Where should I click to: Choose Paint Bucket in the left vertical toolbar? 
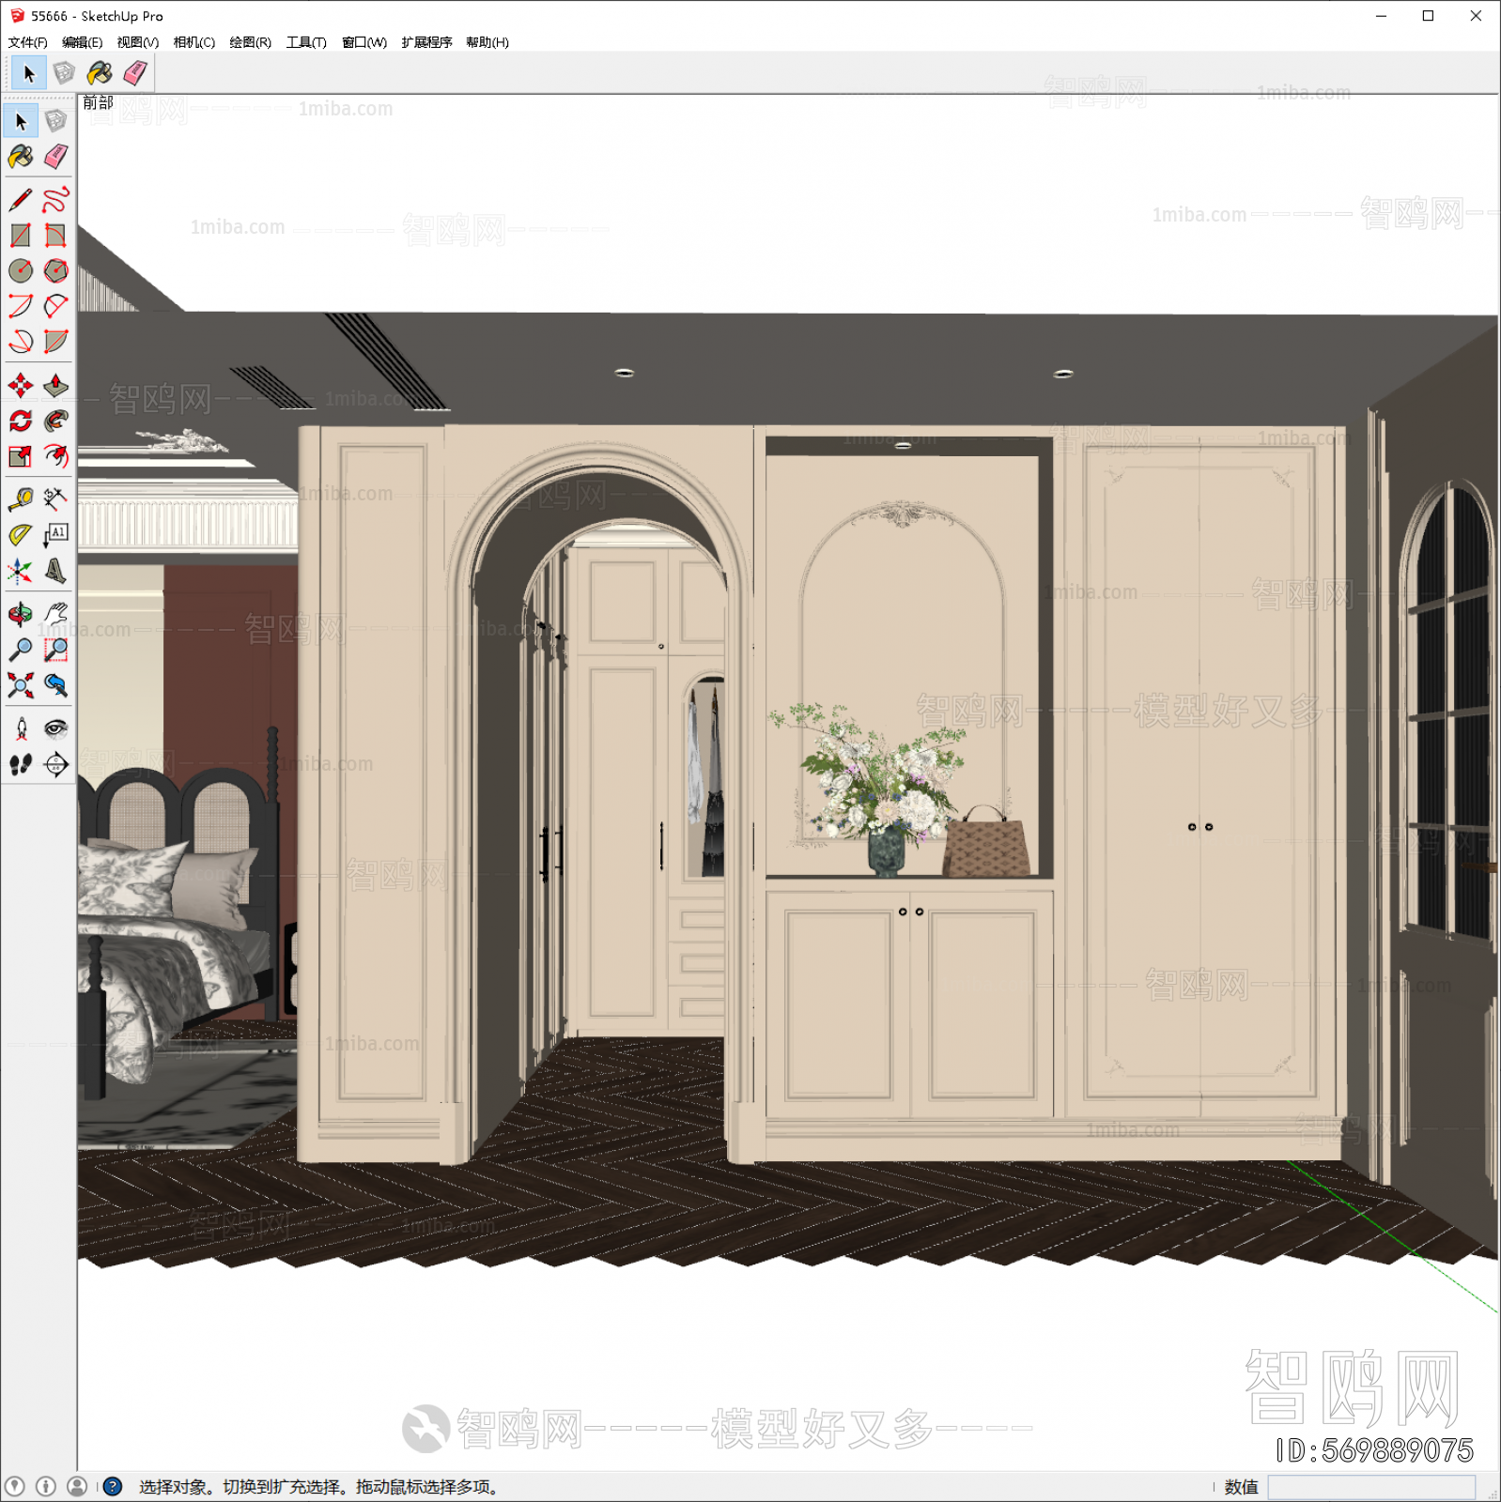click(21, 157)
